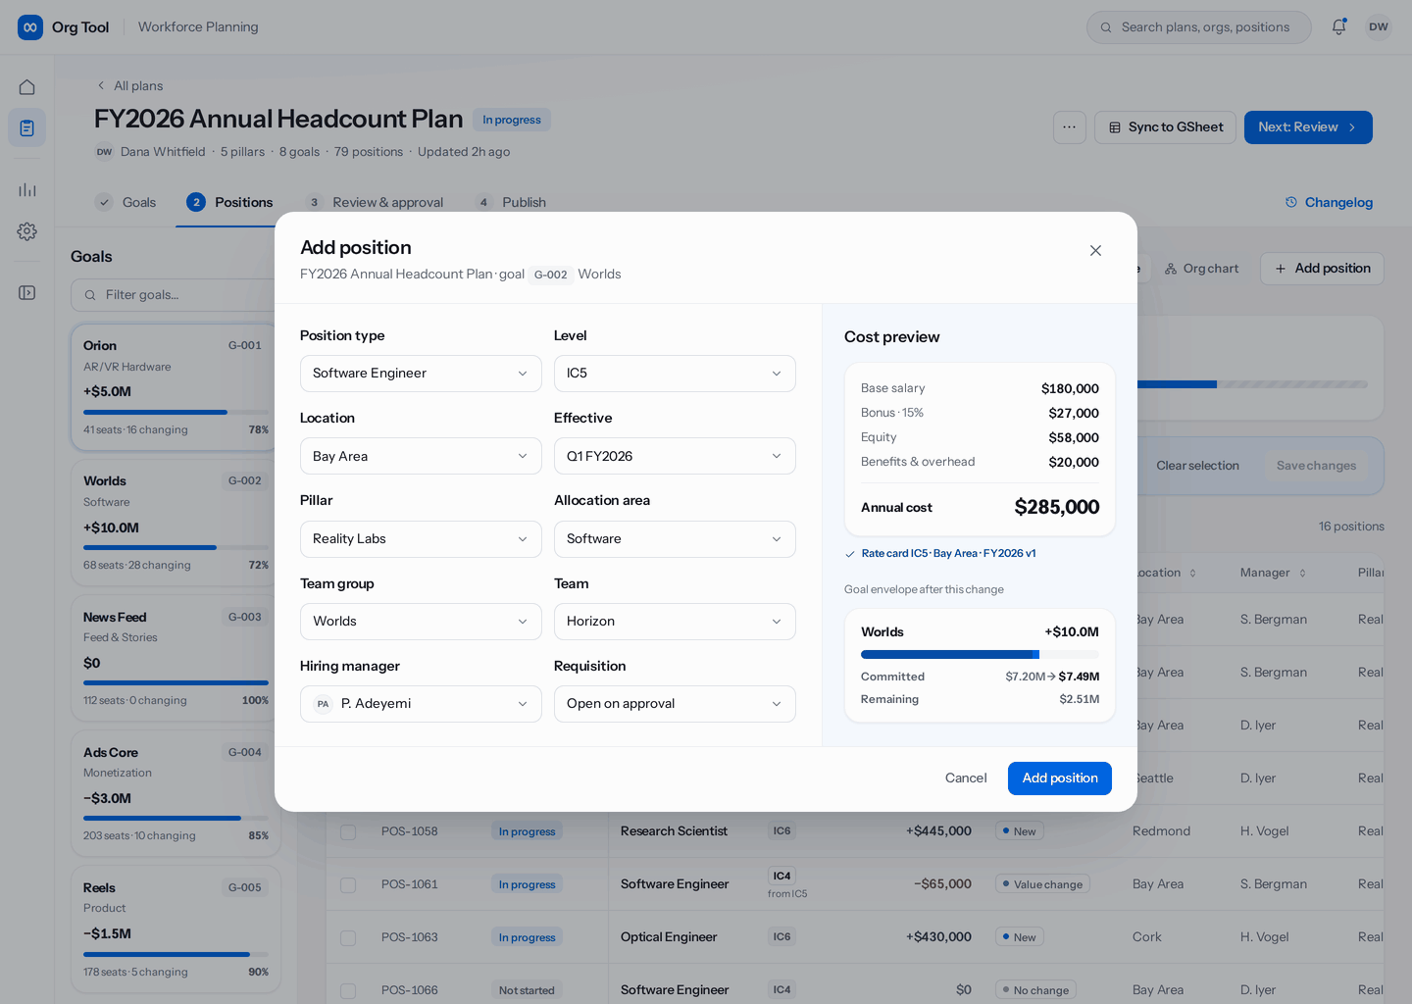The width and height of the screenshot is (1412, 1004).
Task: Click the collapse panel icon in sidebar
Action: point(26,293)
